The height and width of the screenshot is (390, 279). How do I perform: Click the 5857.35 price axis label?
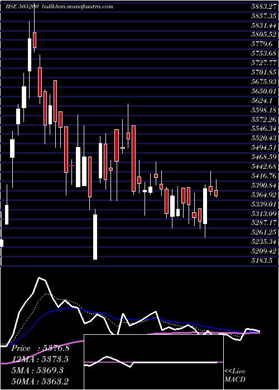point(264,16)
